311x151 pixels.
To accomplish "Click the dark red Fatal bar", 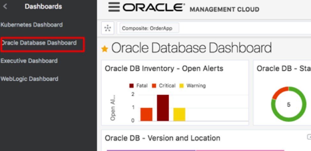I will pos(163,108).
